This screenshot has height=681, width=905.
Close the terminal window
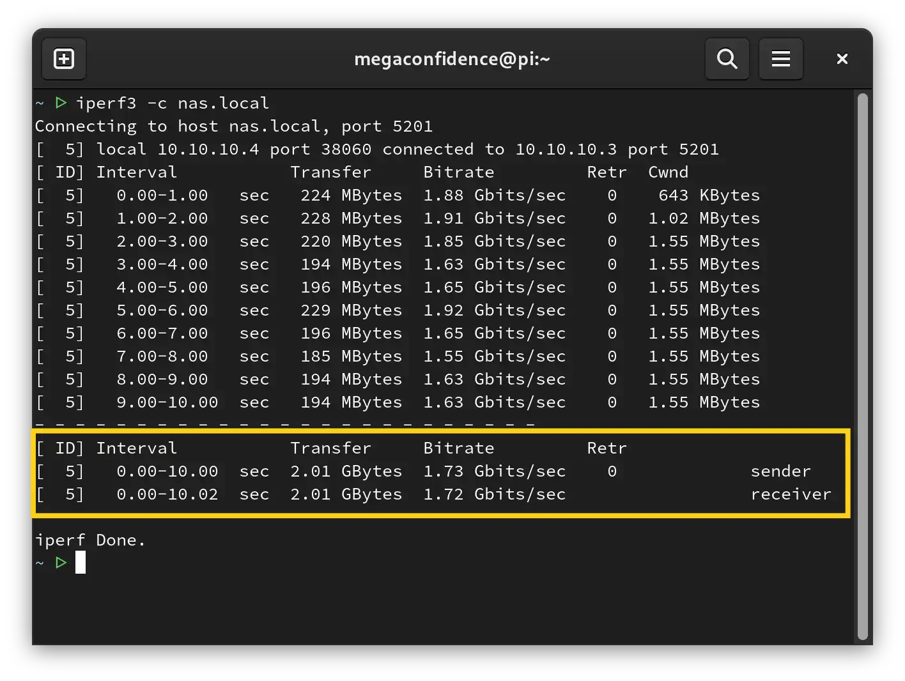pos(842,59)
